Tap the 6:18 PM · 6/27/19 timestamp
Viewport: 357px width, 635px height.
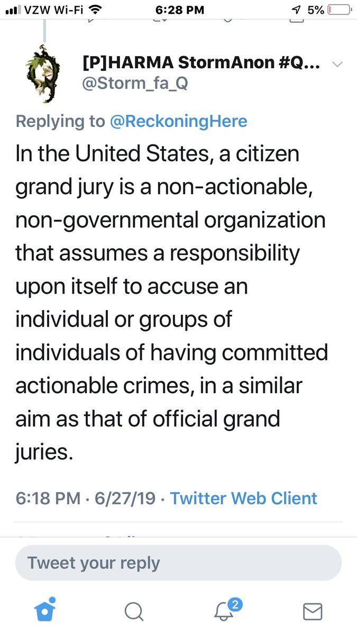pyautogui.click(x=87, y=498)
